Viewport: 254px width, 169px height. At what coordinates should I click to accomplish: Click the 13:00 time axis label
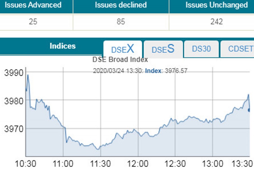[213, 164]
